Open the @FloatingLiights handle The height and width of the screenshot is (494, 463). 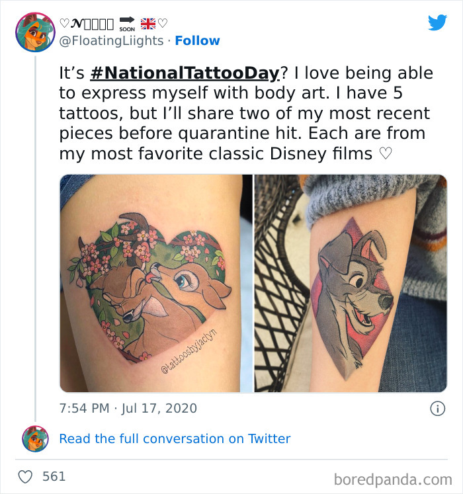point(111,40)
